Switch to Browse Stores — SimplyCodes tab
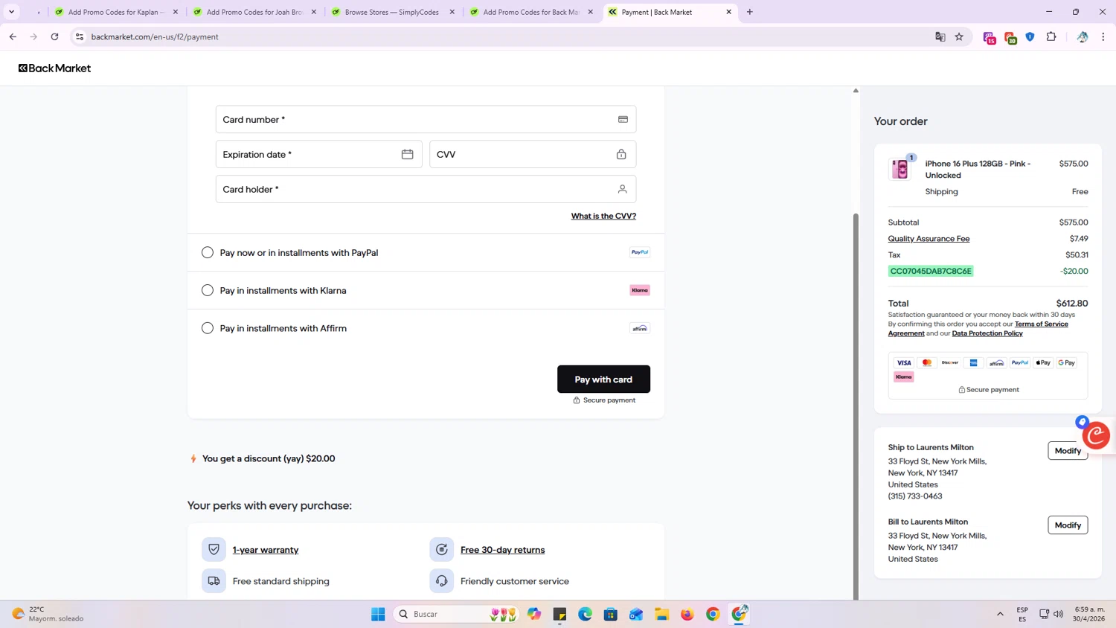Viewport: 1116px width, 628px height. click(394, 12)
